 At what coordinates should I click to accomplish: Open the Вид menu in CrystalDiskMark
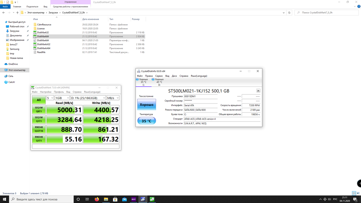point(68,92)
